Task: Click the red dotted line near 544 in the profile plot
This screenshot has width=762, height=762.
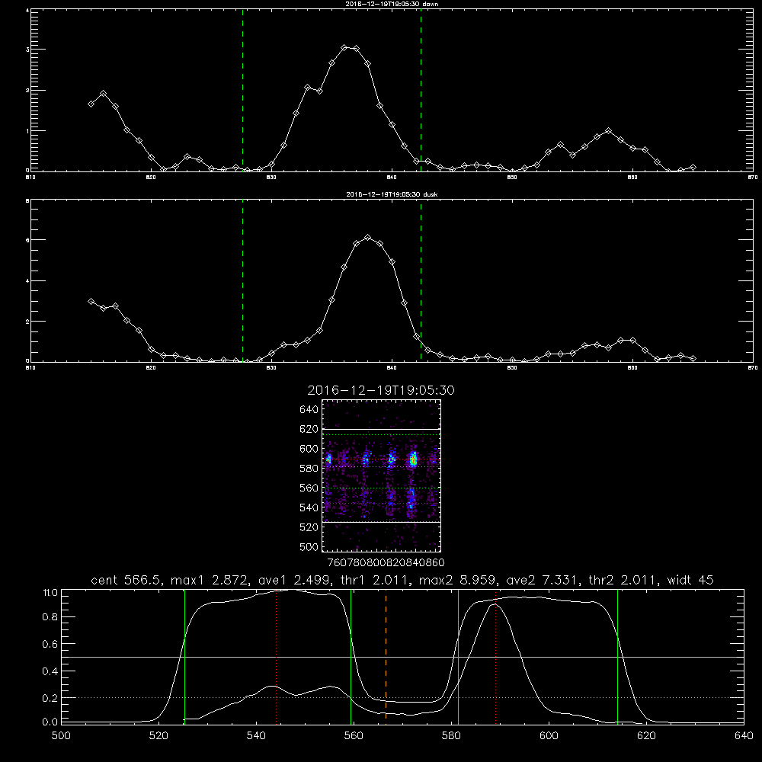Action: [x=276, y=656]
